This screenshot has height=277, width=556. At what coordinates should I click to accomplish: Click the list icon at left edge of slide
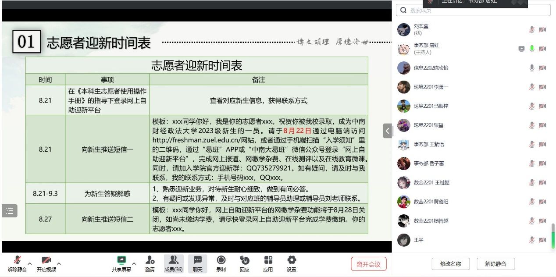pyautogui.click(x=10, y=211)
